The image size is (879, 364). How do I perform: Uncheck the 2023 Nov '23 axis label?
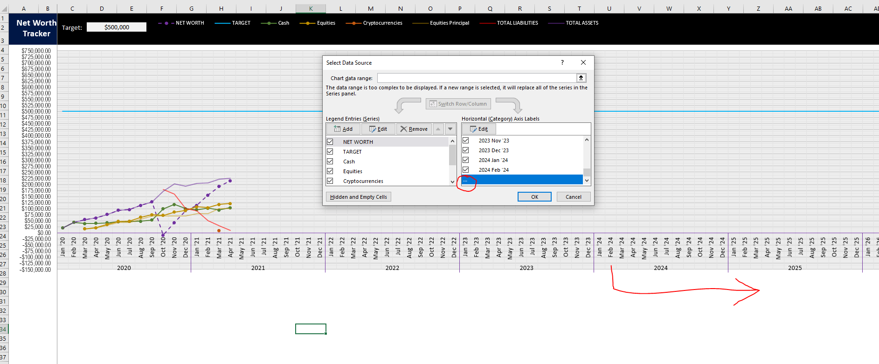pos(465,141)
